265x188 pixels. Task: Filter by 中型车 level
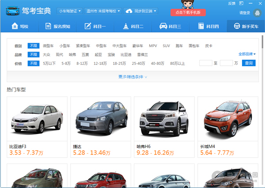click(x=101, y=45)
